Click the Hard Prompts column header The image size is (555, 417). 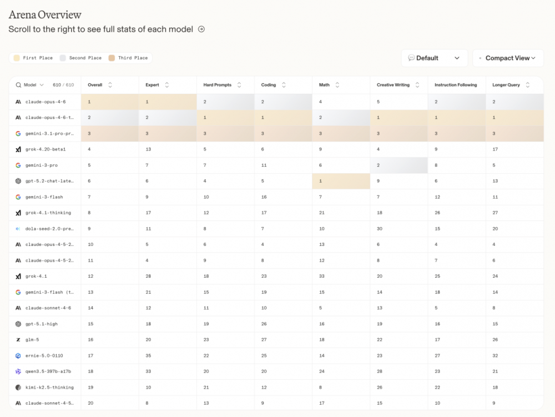217,85
